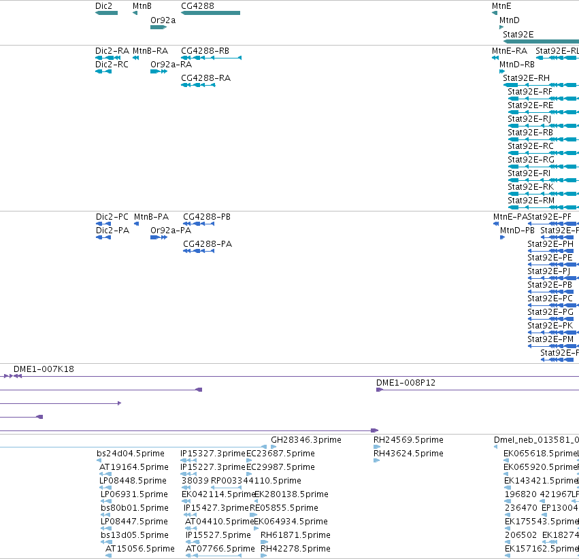The image size is (579, 559).
Task: Select the RH43624.5prime EST
Action: (377, 460)
